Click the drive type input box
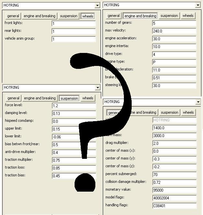Screen dimensions: 203x215 click(174, 55)
